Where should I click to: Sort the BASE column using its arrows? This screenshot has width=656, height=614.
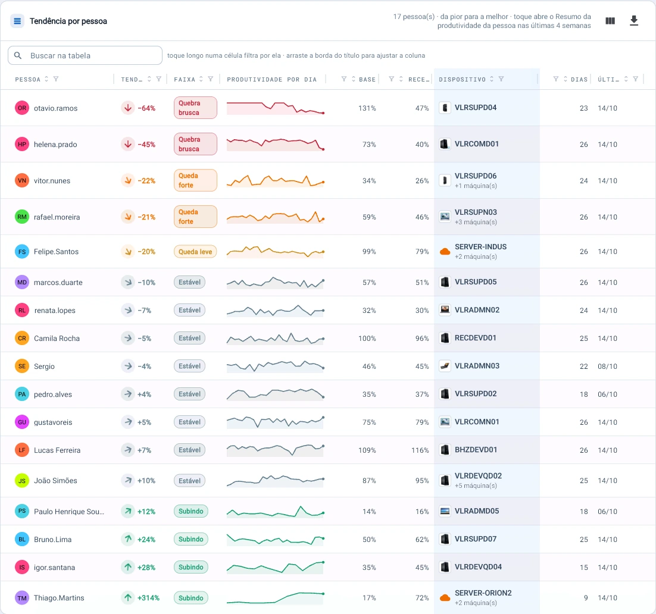pyautogui.click(x=354, y=79)
